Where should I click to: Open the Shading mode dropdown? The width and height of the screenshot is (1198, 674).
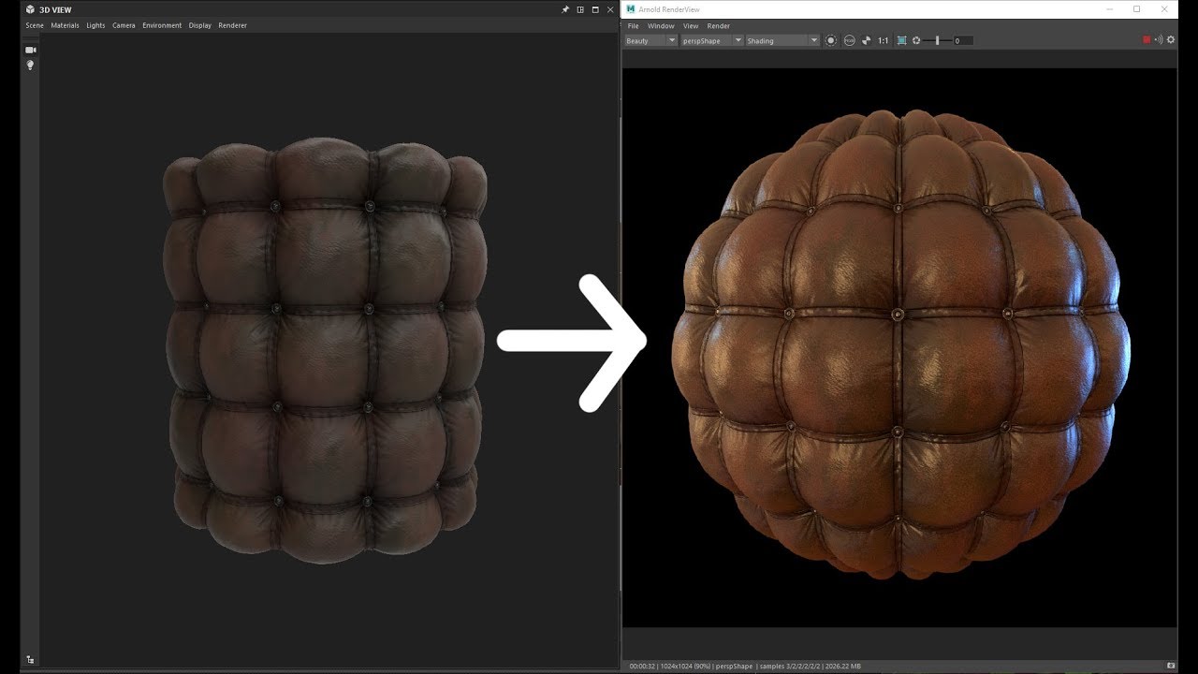point(782,40)
